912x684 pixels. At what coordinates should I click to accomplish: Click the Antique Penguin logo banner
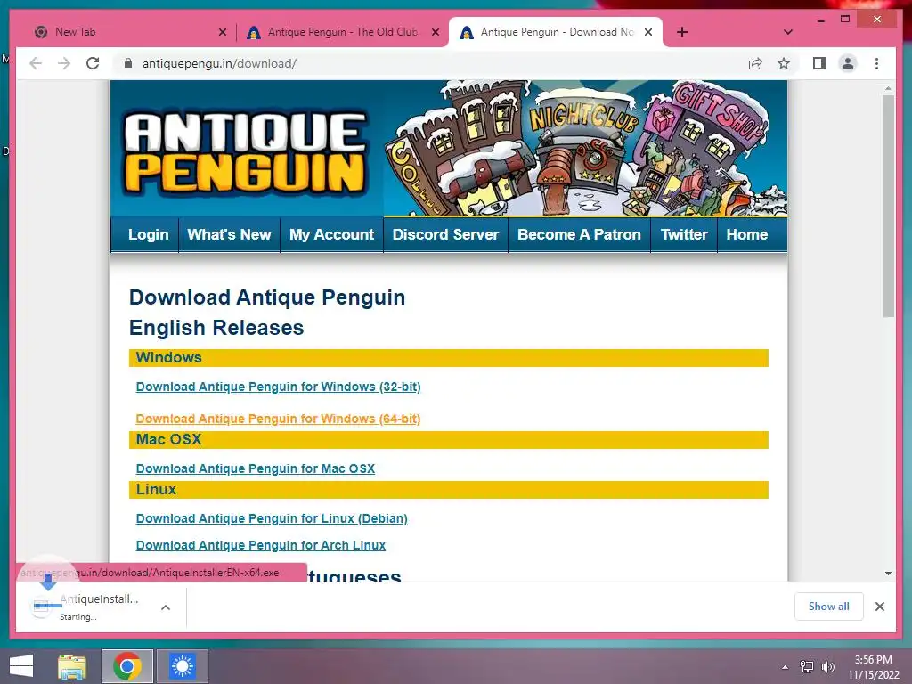[246, 152]
